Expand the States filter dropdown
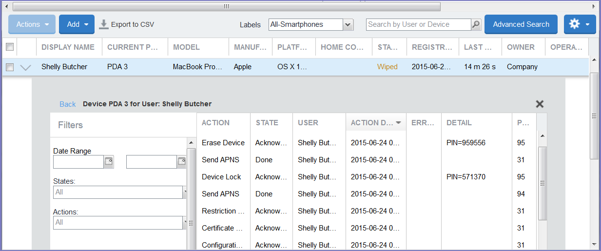The height and width of the screenshot is (251, 601). (x=185, y=193)
